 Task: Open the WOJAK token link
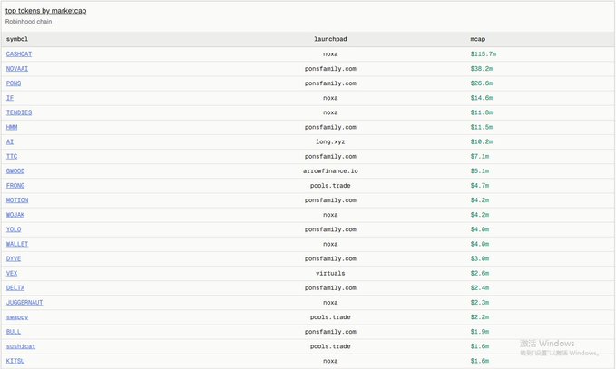[15, 215]
